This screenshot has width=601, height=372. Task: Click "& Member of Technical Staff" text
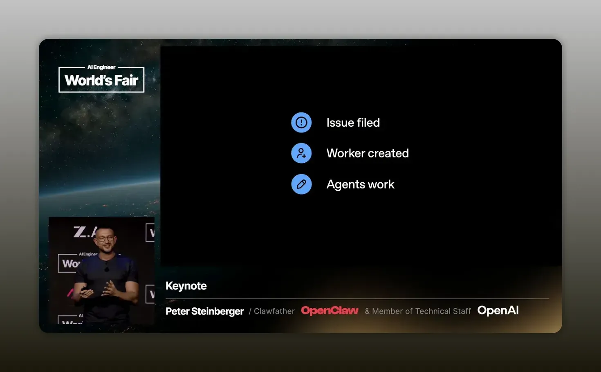[x=418, y=311]
